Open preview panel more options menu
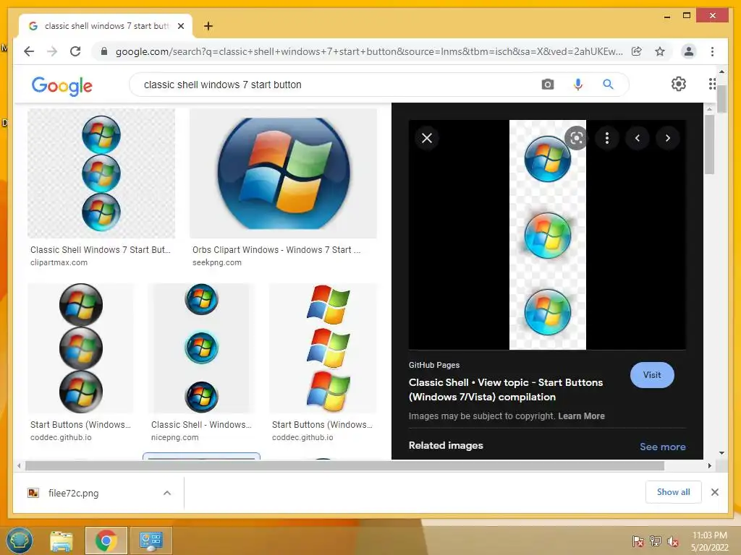Screen dimensions: 741x555 (x=607, y=138)
